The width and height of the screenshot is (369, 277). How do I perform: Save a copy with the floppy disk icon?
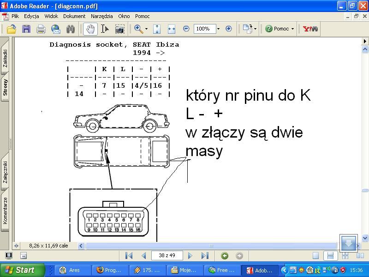tap(26, 29)
